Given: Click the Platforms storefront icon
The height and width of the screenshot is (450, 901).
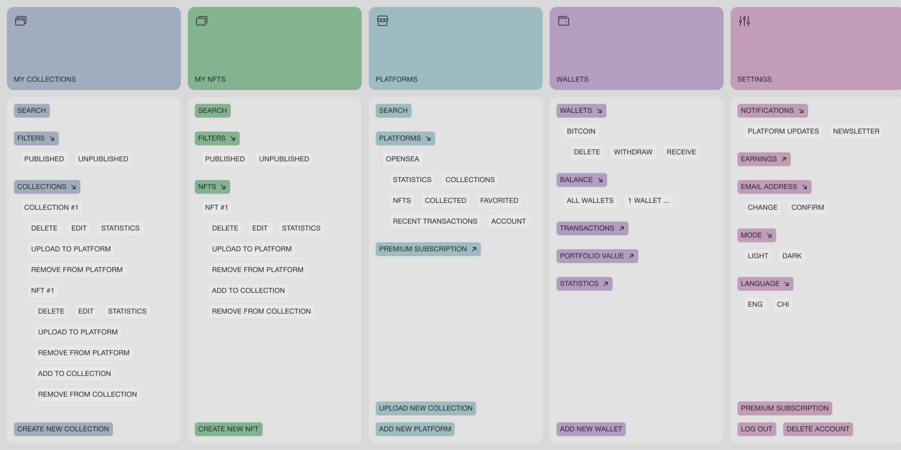Looking at the screenshot, I should 383,21.
